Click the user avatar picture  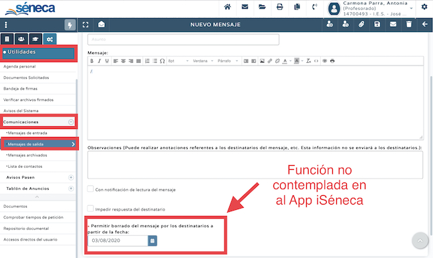334,9
